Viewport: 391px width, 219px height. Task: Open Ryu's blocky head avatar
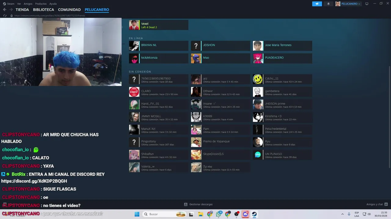pyautogui.click(x=258, y=142)
